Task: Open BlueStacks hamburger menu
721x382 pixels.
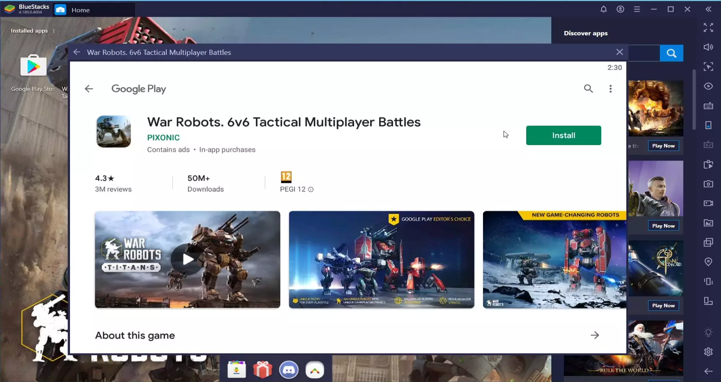Action: (637, 9)
